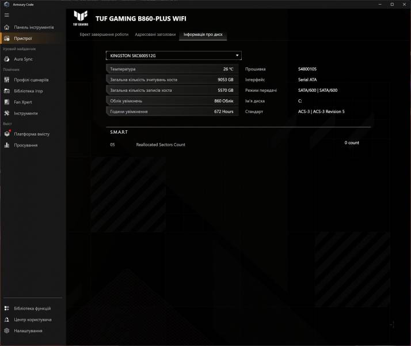This screenshot has height=346, width=411.
Task: Maximize the Armoury Crate window
Action: [392, 5]
